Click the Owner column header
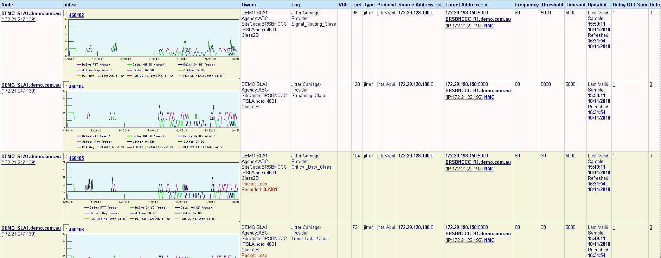 pos(249,5)
